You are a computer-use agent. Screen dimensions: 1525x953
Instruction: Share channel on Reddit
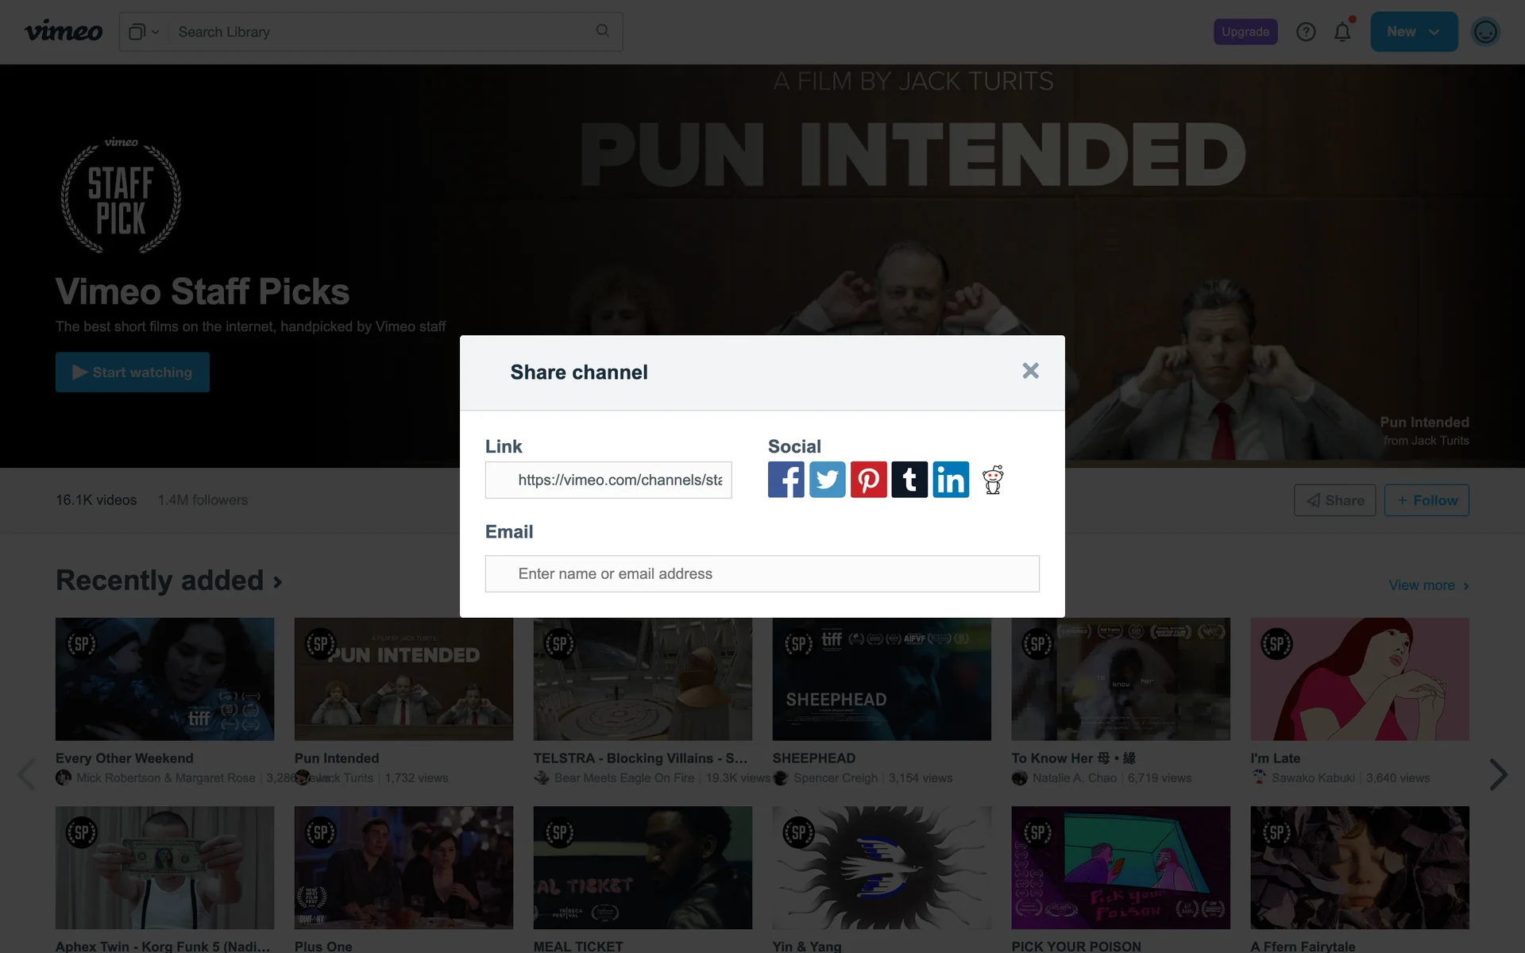993,480
